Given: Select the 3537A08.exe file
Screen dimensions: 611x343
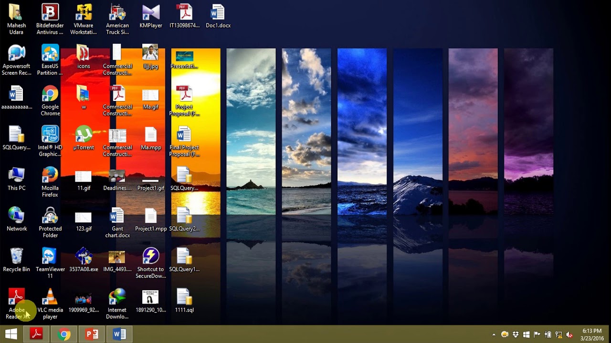Looking at the screenshot, I should click(84, 260).
